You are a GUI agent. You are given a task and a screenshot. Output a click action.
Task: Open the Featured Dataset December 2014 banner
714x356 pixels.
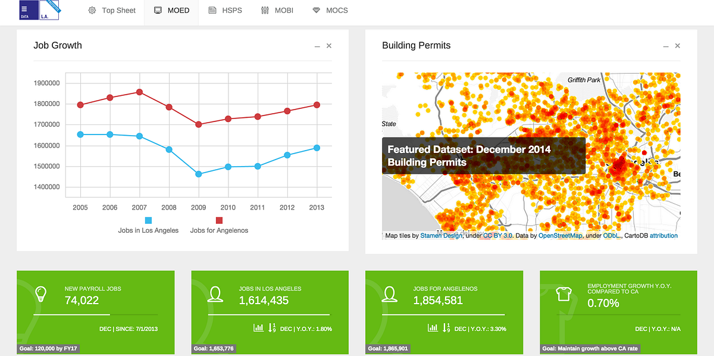click(x=484, y=156)
